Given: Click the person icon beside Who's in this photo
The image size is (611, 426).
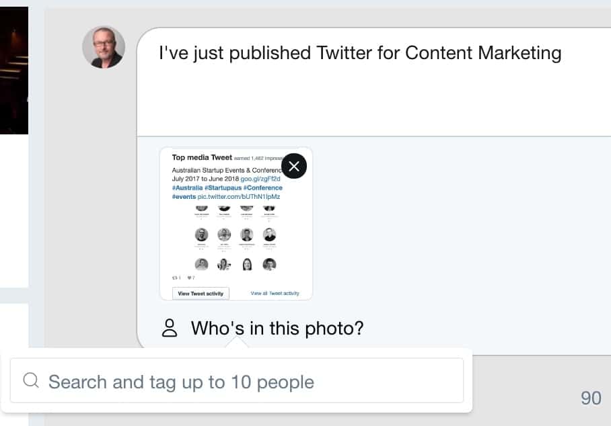Looking at the screenshot, I should (170, 329).
